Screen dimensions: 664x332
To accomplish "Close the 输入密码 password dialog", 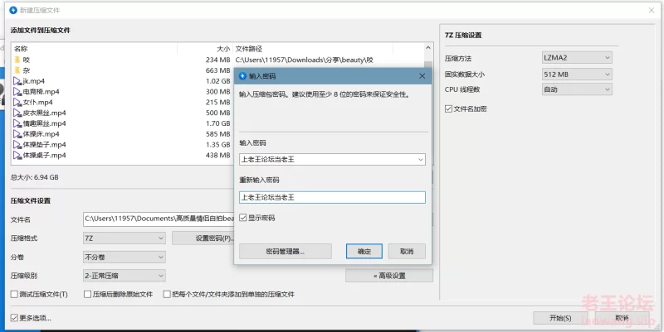I will tap(422, 76).
